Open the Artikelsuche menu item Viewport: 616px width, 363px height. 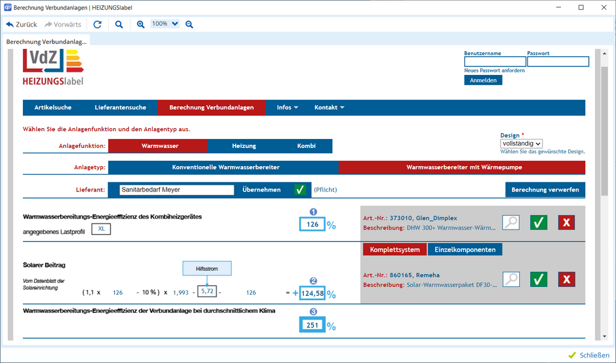pyautogui.click(x=53, y=108)
